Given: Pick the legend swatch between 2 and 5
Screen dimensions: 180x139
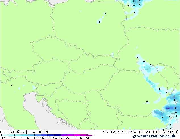Looking at the screenshot, I should 24,135.
